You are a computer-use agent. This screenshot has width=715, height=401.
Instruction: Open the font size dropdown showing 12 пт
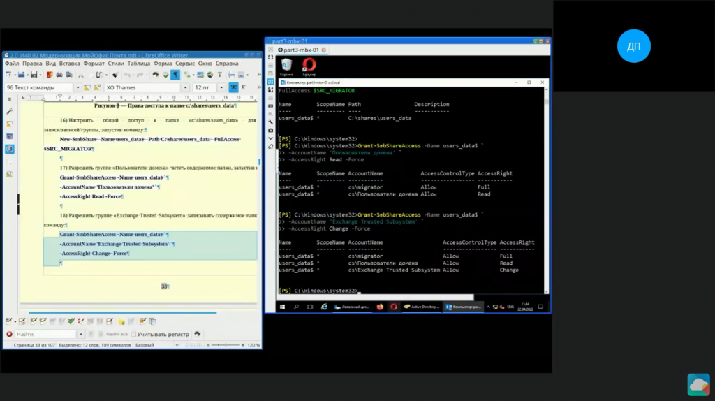coord(221,87)
